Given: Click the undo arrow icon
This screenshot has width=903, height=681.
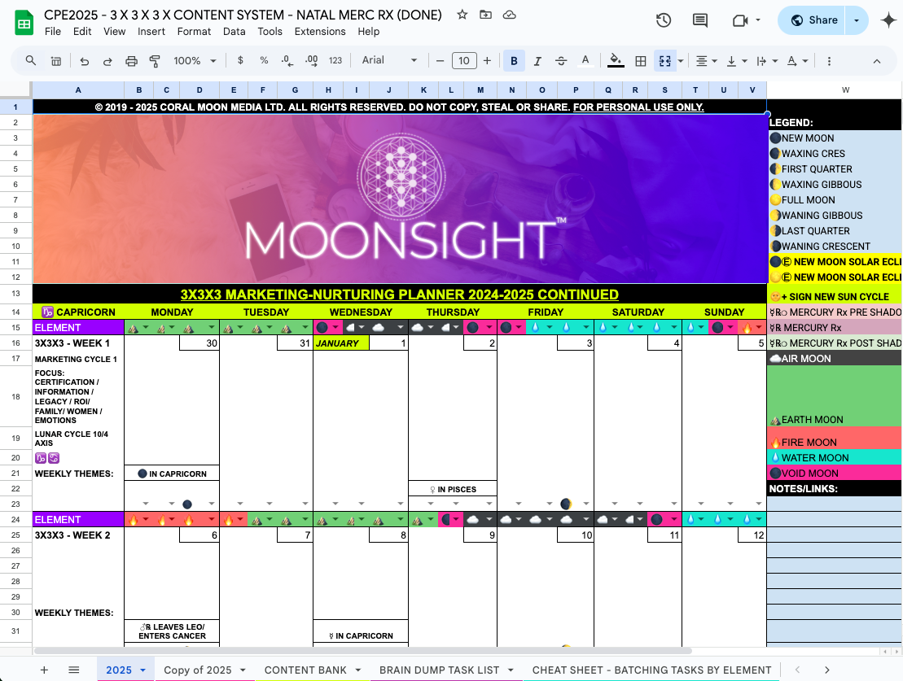Looking at the screenshot, I should click(x=84, y=61).
